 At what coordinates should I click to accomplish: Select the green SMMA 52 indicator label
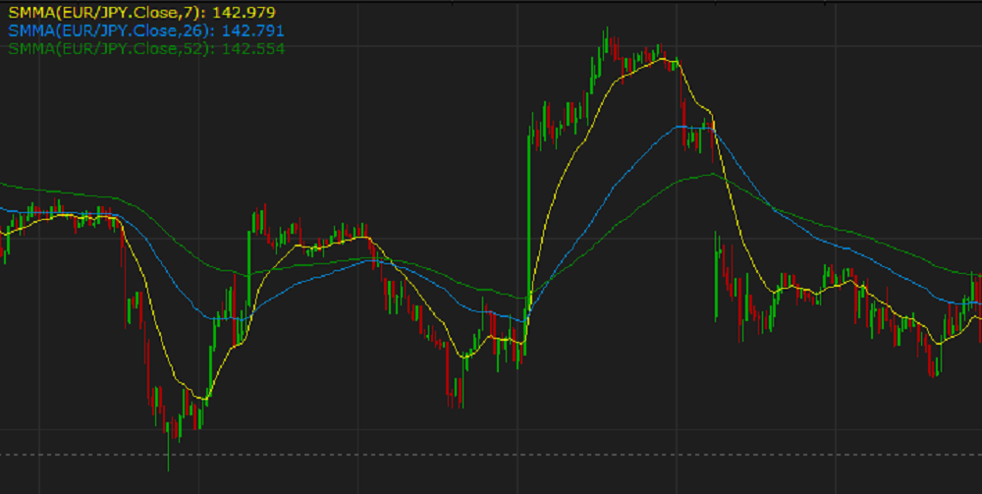pyautogui.click(x=146, y=48)
